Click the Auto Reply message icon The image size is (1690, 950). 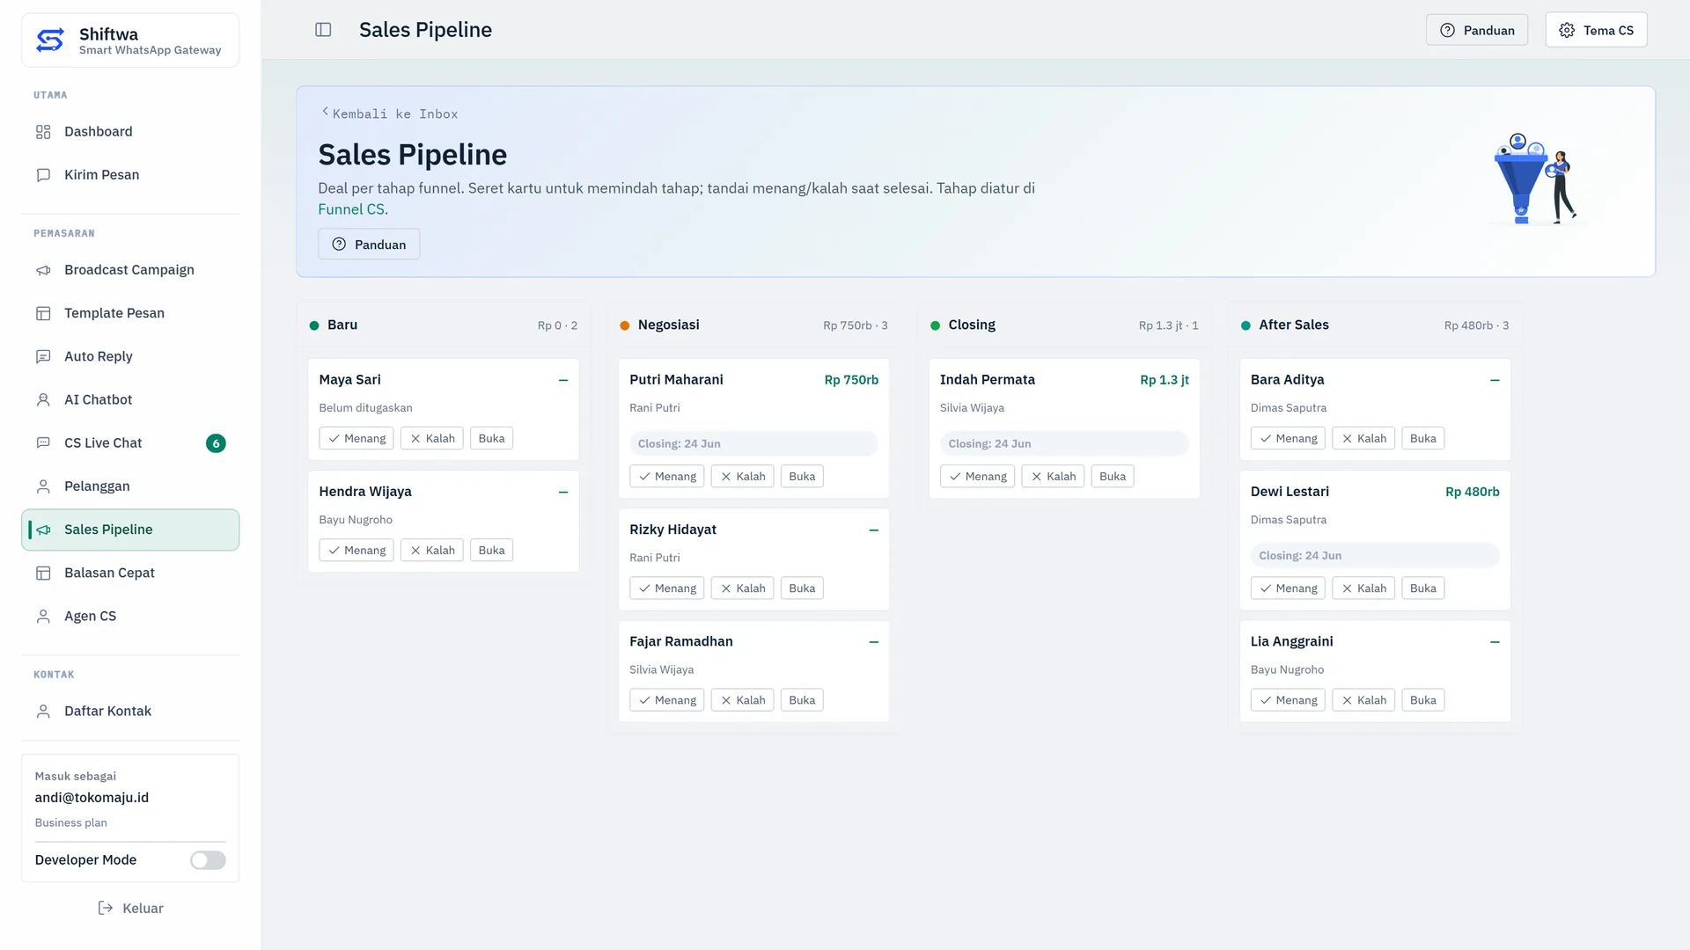point(43,356)
